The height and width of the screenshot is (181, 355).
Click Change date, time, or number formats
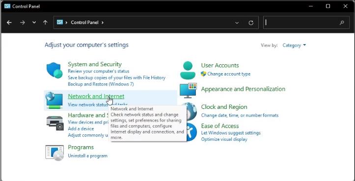tap(240, 115)
